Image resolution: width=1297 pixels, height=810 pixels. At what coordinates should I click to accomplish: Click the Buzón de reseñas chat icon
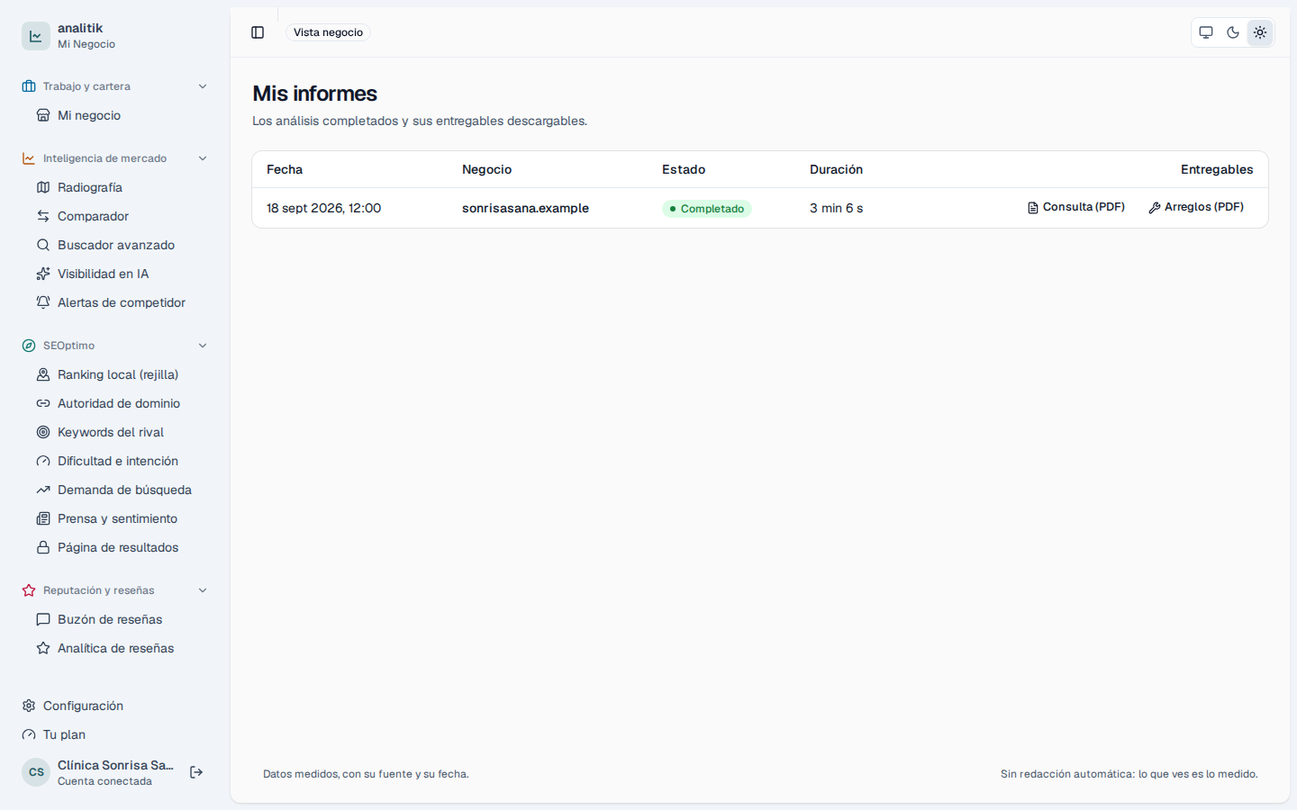click(x=43, y=619)
